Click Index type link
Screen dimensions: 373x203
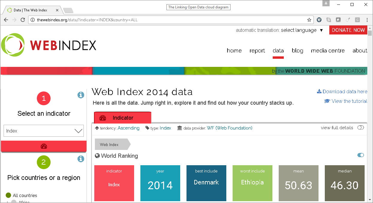(x=165, y=128)
